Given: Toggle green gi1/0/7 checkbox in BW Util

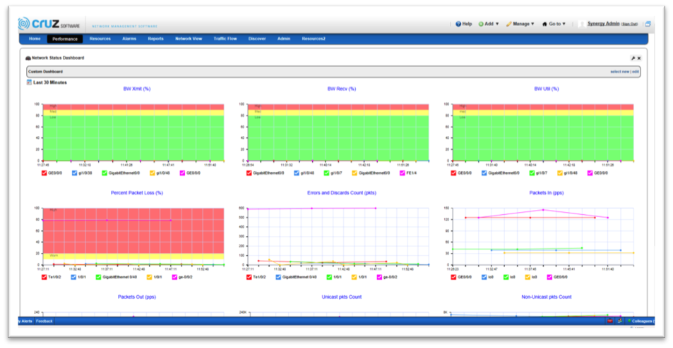Looking at the screenshot, I should (x=532, y=173).
